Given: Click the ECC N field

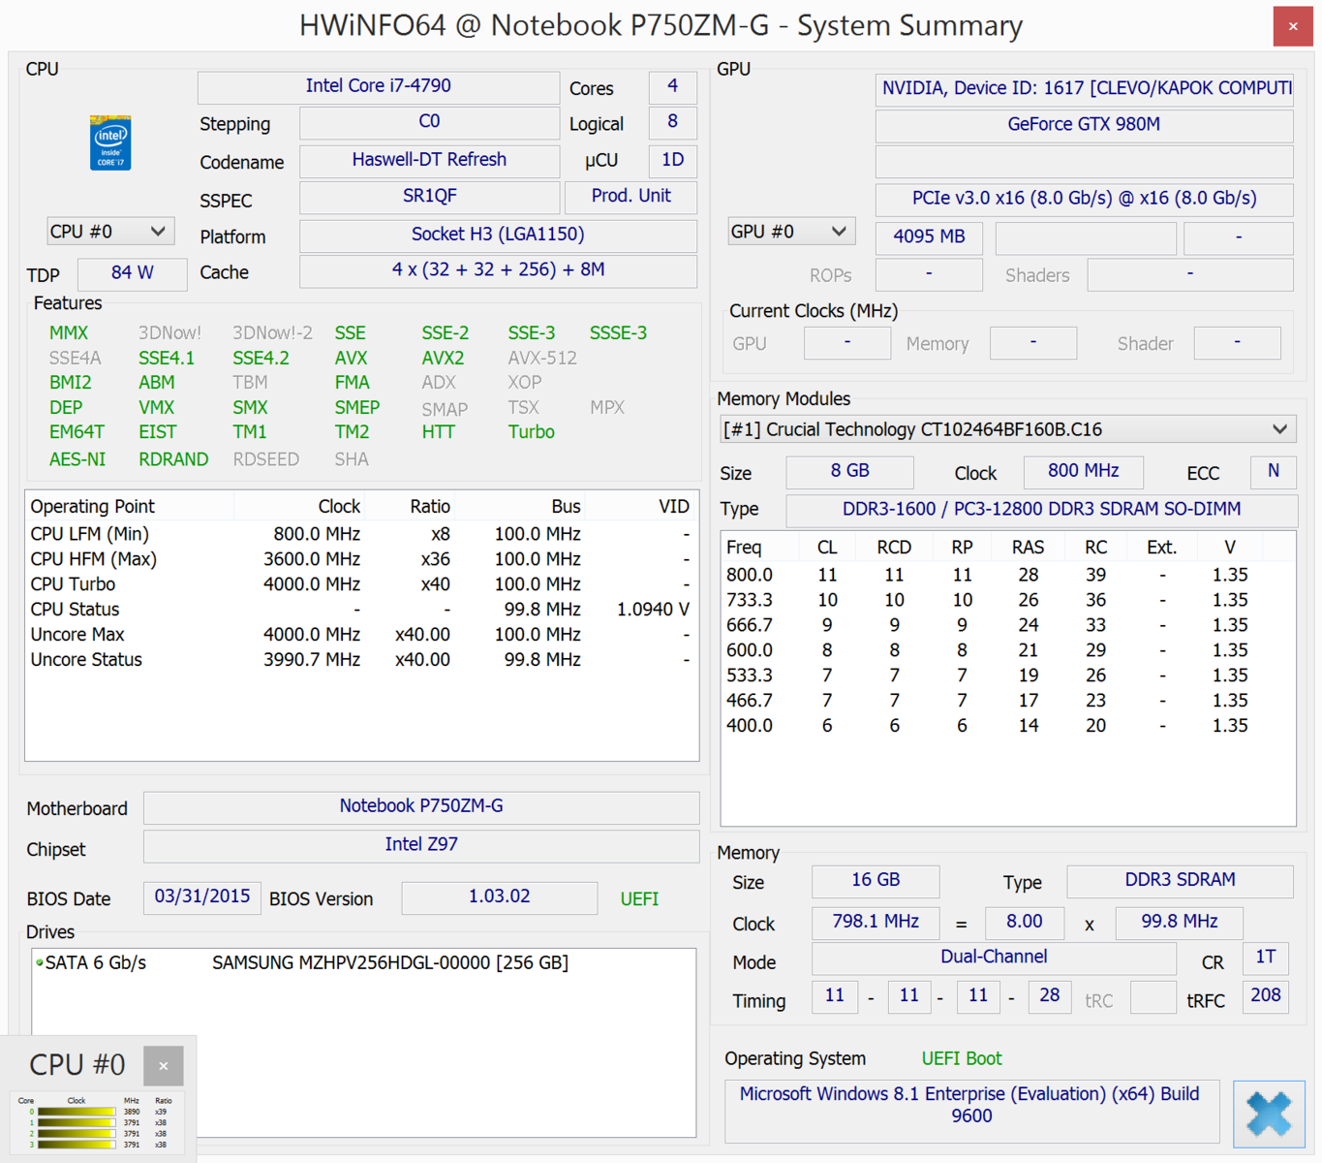Looking at the screenshot, I should pyautogui.click(x=1274, y=472).
